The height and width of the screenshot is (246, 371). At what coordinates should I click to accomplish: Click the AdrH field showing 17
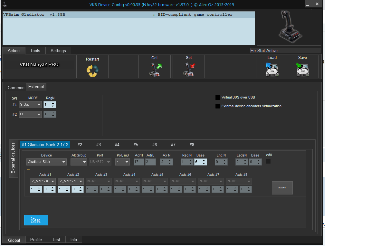tap(139, 162)
